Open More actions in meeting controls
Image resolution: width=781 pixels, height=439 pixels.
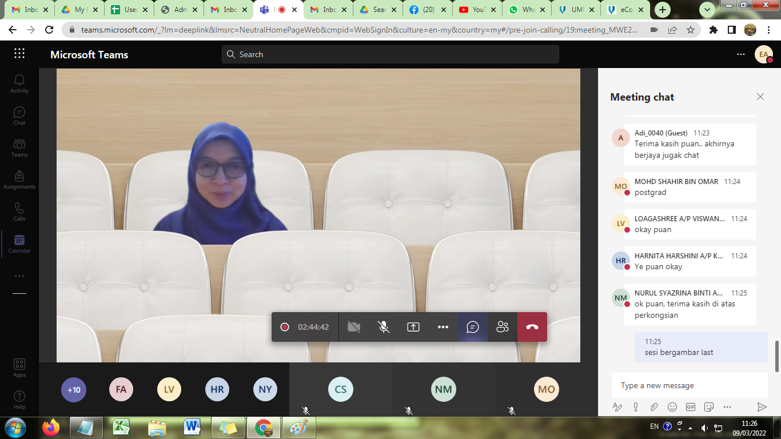(x=443, y=327)
